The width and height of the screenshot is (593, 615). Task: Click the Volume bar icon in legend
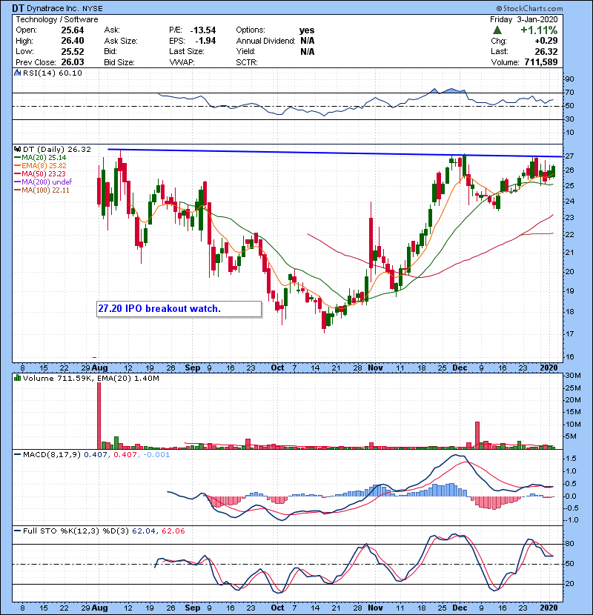click(x=17, y=378)
